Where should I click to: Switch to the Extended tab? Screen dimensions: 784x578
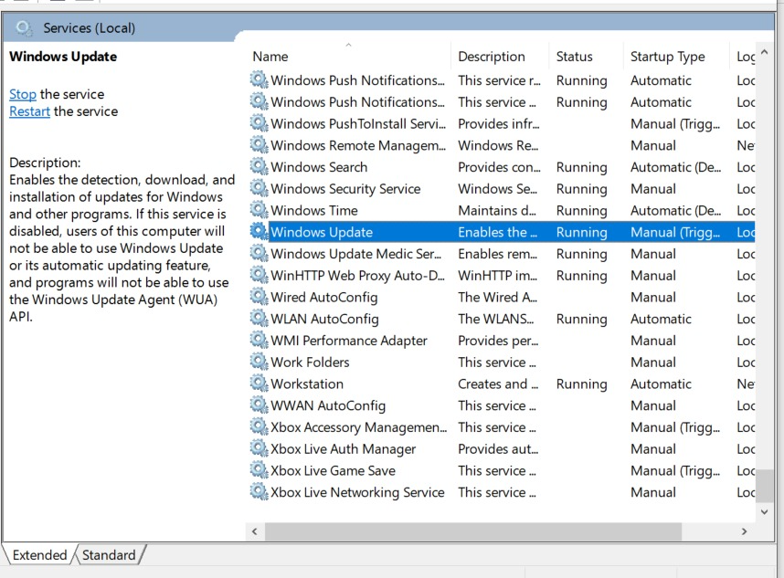[x=39, y=555]
